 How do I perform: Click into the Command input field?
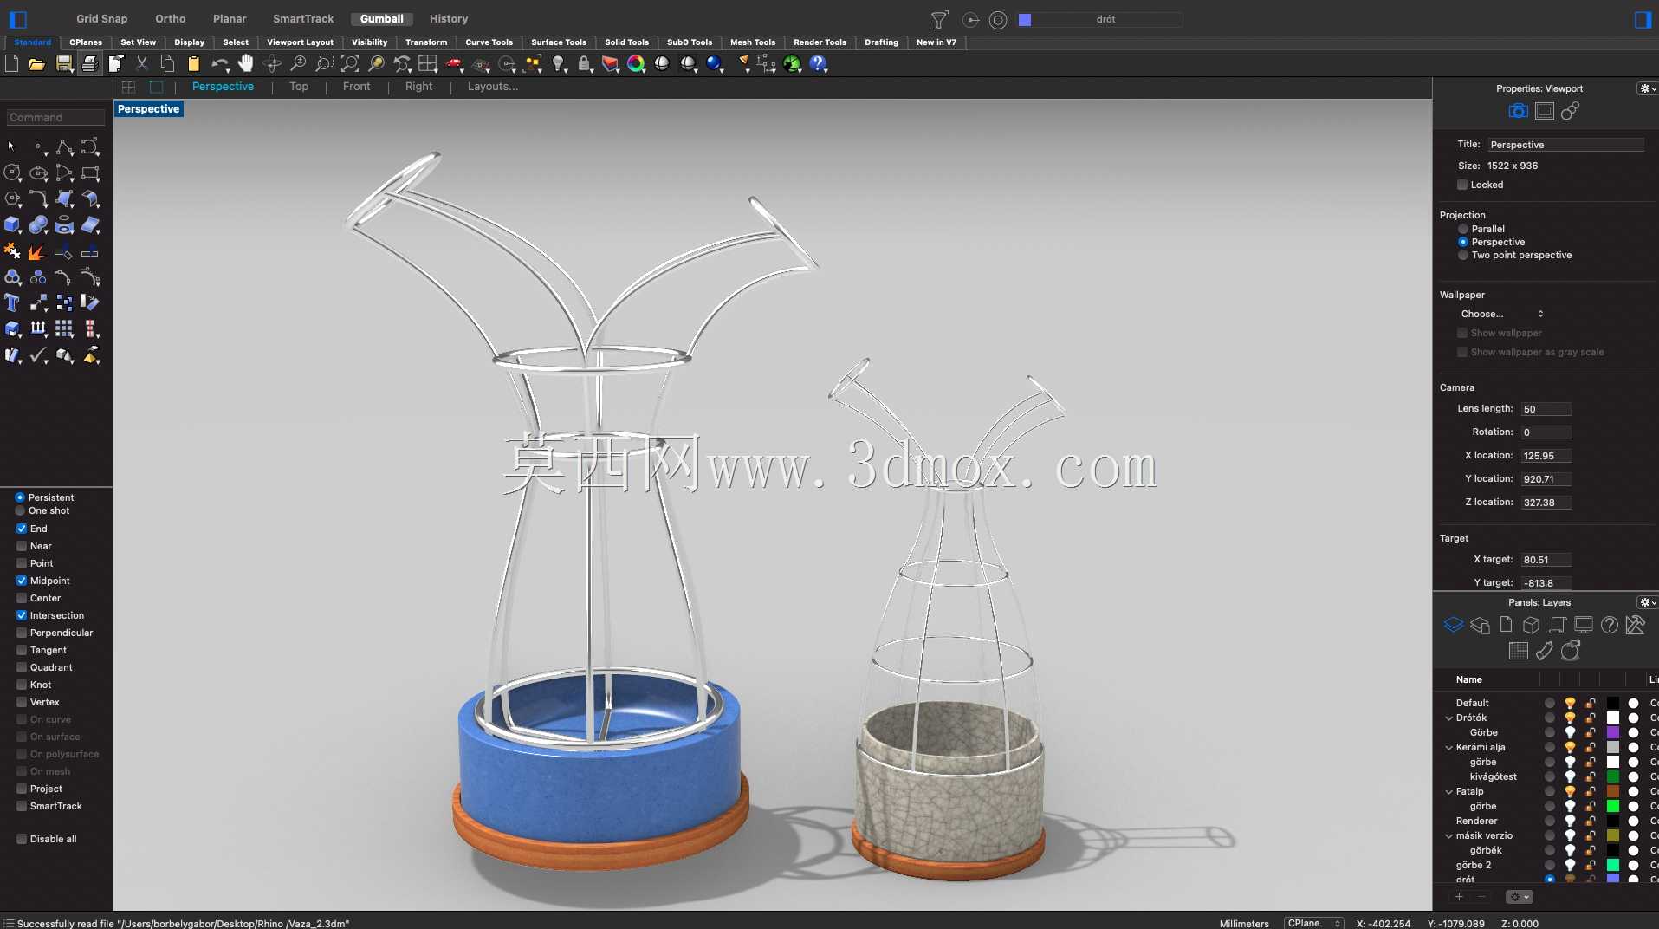(x=55, y=117)
